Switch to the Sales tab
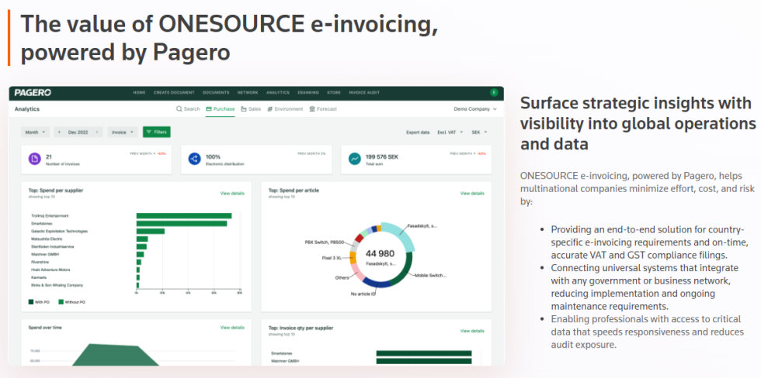Image resolution: width=761 pixels, height=378 pixels. click(x=251, y=109)
